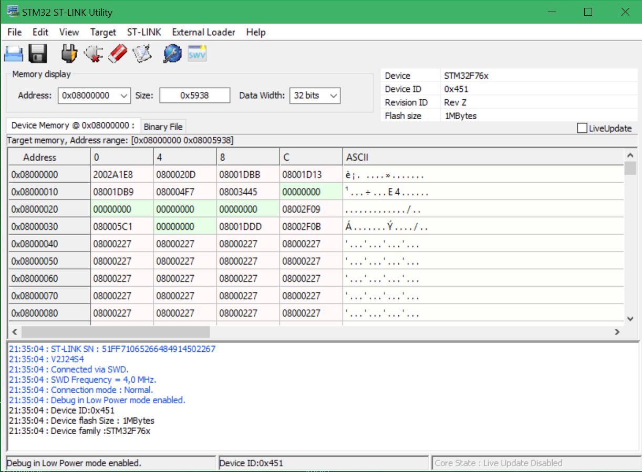
Task: Click the column header labeled 4
Action: 185,157
